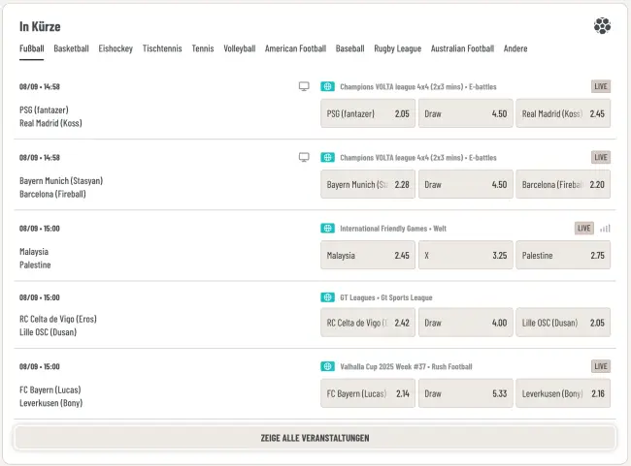Bet on PSG (fantazer) at 2.05

(368, 113)
